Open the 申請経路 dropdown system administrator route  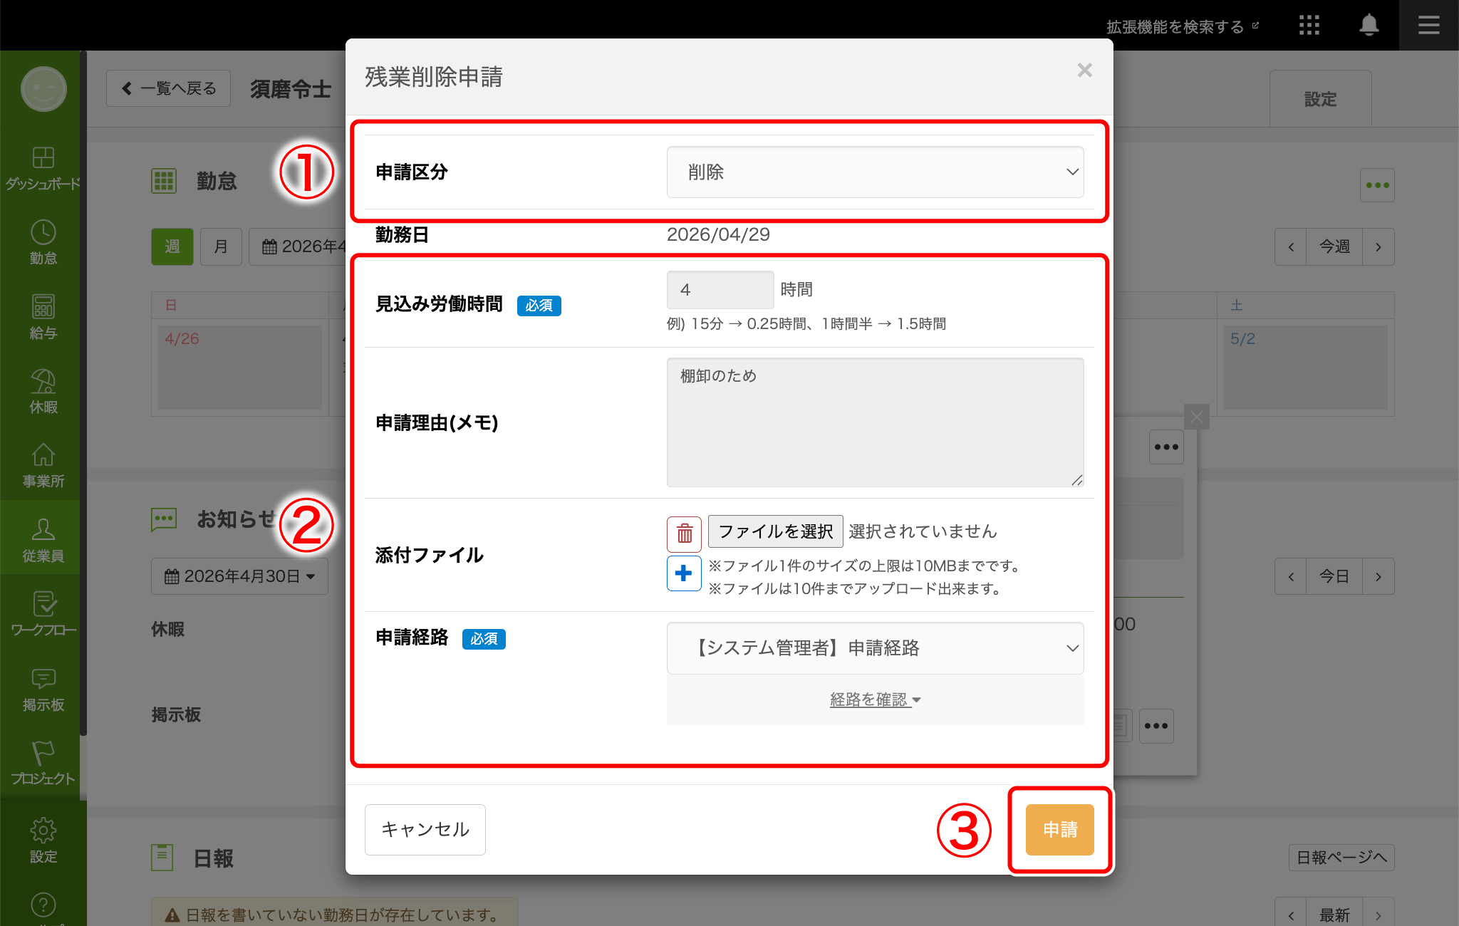[875, 648]
